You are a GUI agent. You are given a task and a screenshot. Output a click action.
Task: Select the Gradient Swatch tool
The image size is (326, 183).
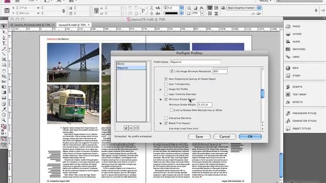click(x=4, y=93)
